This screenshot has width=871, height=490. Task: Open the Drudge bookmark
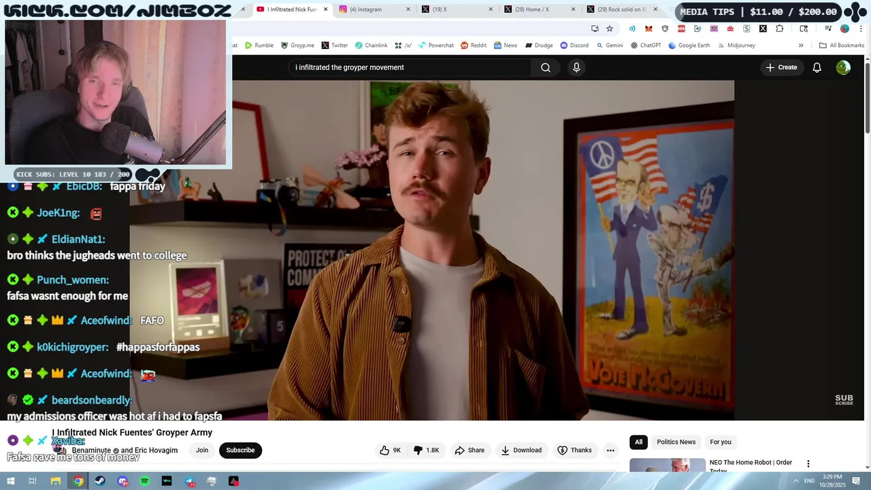[x=539, y=46]
